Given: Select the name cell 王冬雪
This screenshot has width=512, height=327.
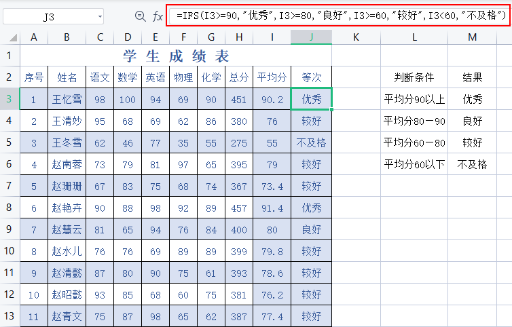Looking at the screenshot, I should [x=67, y=142].
